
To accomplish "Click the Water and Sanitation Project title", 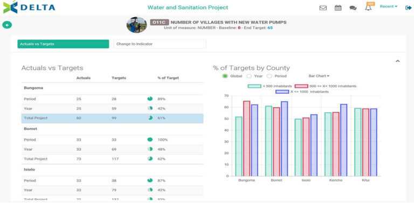I will pos(188,8).
